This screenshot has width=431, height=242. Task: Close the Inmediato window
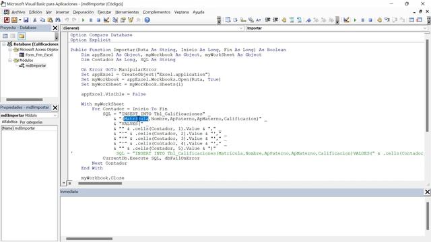coord(427,192)
